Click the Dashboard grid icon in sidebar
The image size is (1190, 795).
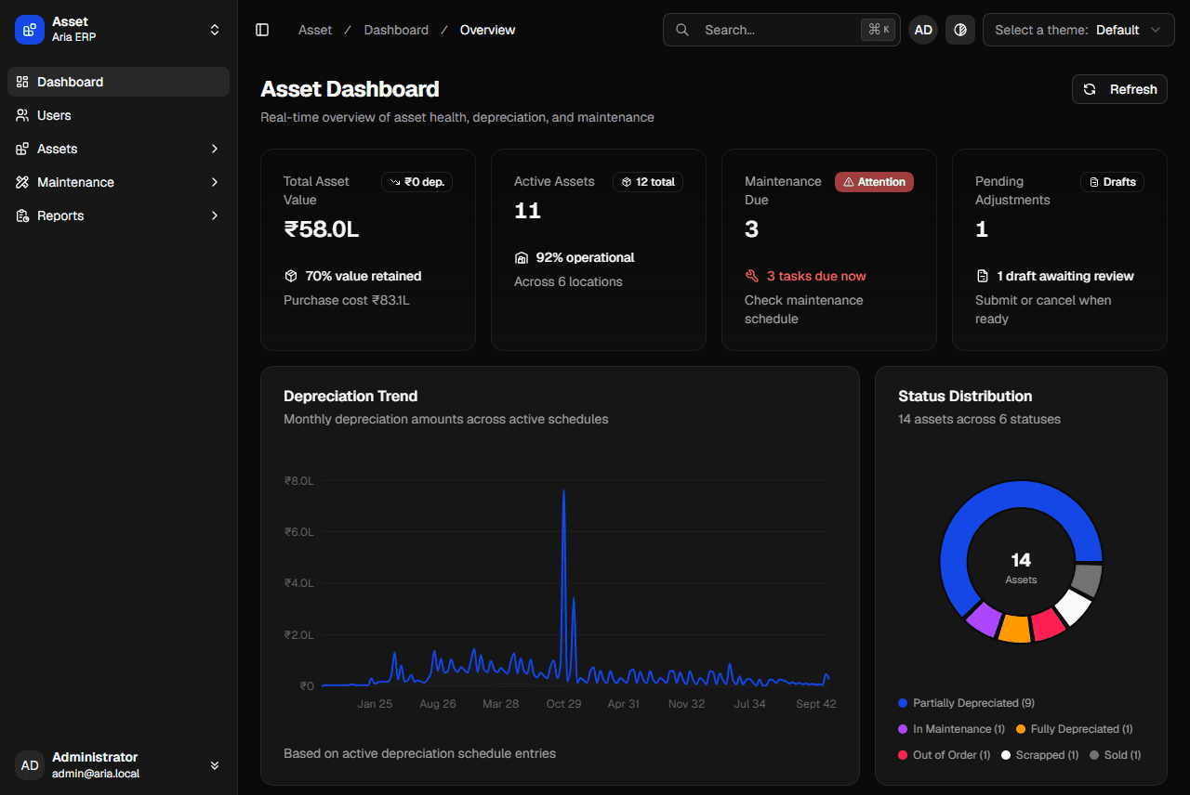pos(22,82)
